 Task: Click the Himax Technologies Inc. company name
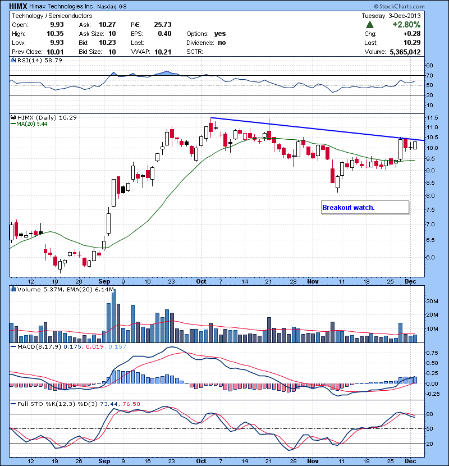click(x=62, y=6)
